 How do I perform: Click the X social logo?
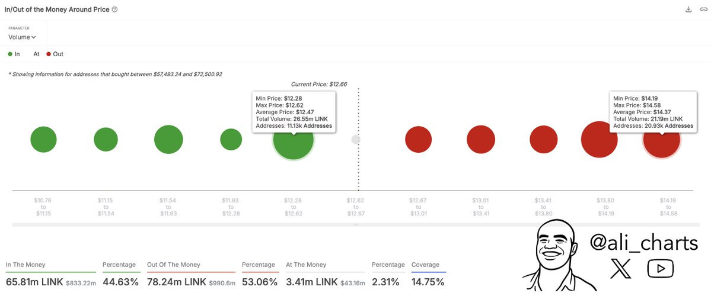click(x=621, y=269)
